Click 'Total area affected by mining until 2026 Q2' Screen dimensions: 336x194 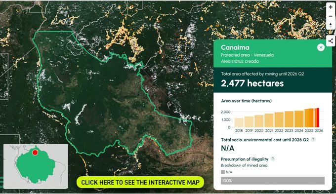[x=262, y=74]
